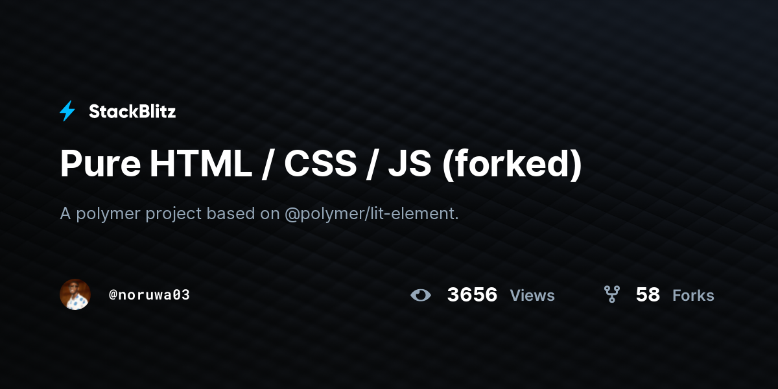Click the words based on in description
Viewport: 778px width, 389px height.
click(243, 214)
